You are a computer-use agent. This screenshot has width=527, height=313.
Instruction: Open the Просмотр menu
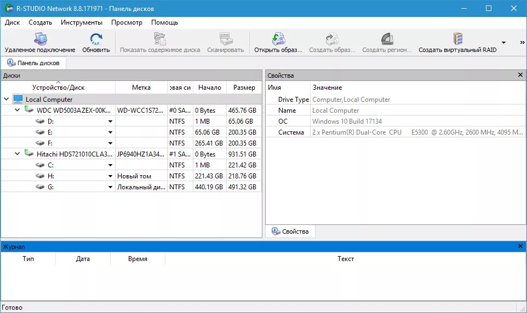coord(127,22)
